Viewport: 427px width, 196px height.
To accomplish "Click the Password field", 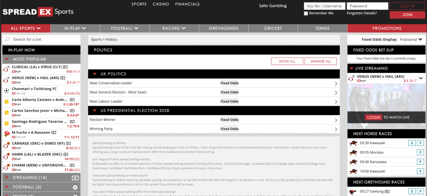I will (x=367, y=6).
